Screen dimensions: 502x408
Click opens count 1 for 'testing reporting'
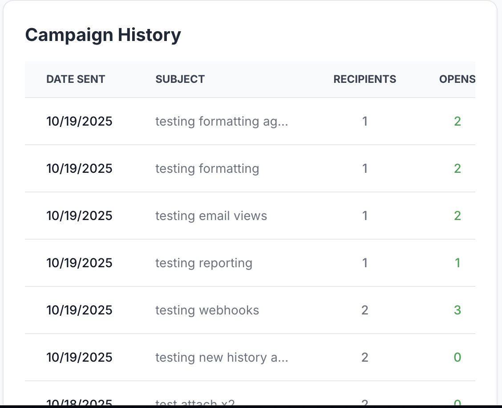point(457,263)
